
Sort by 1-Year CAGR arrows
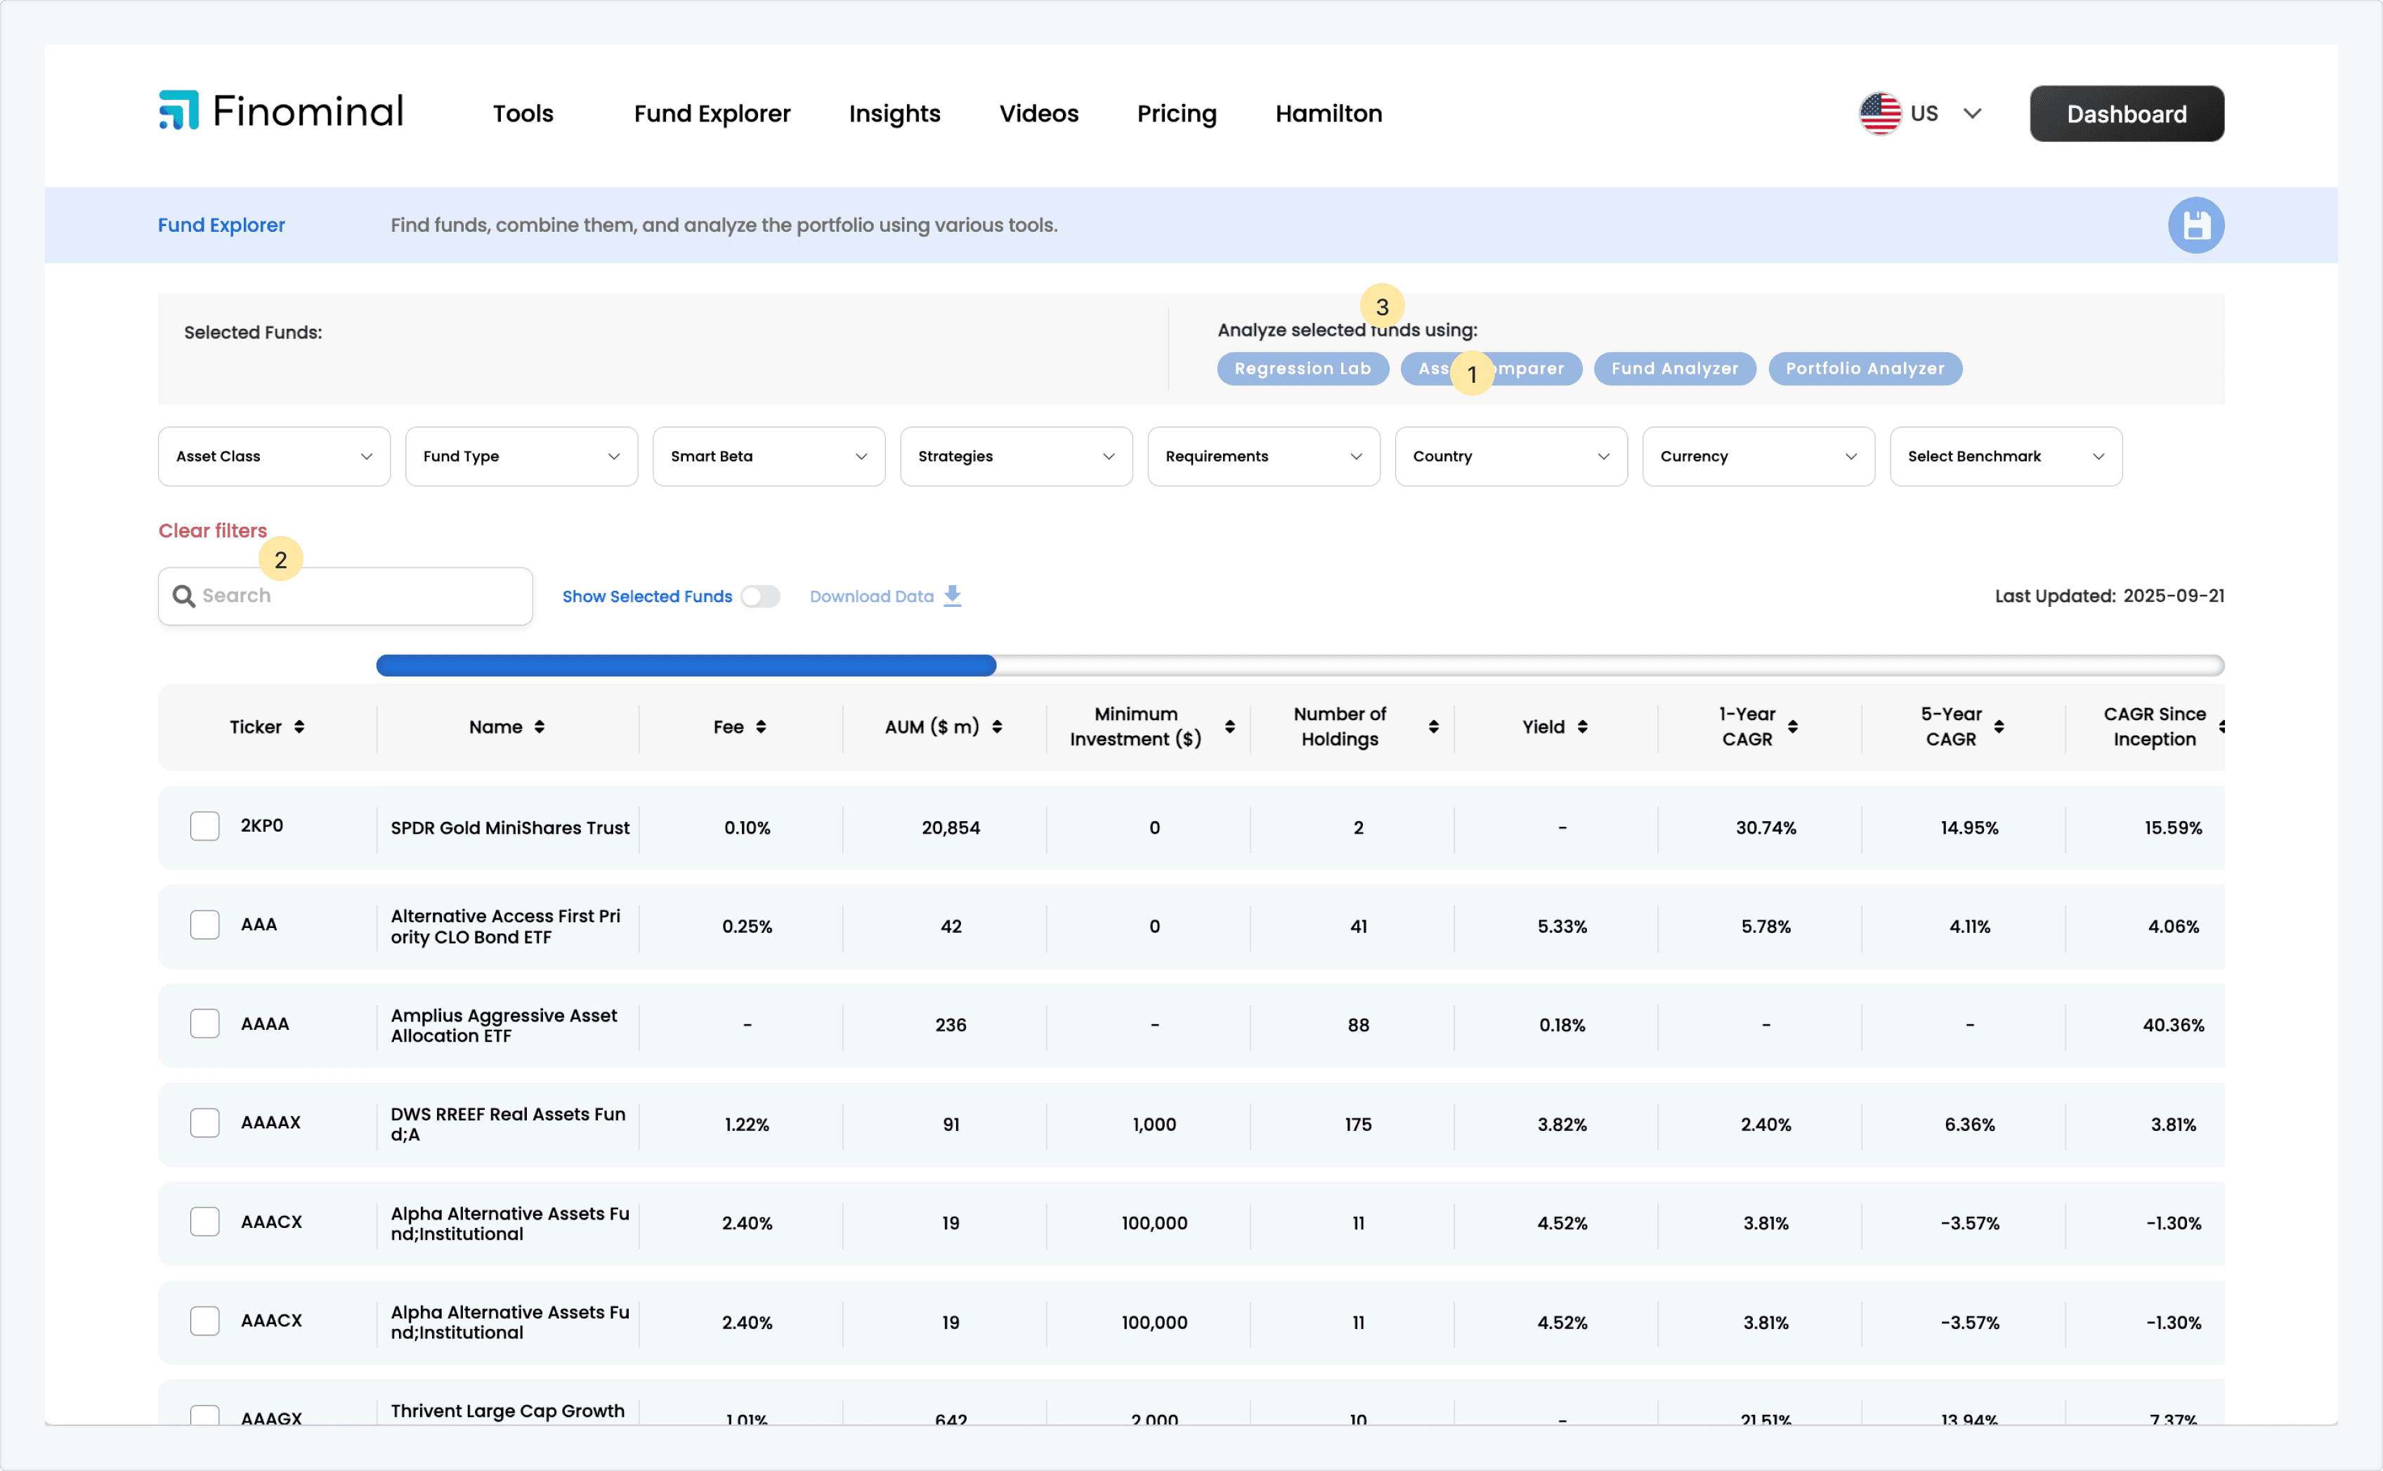pyautogui.click(x=1794, y=728)
